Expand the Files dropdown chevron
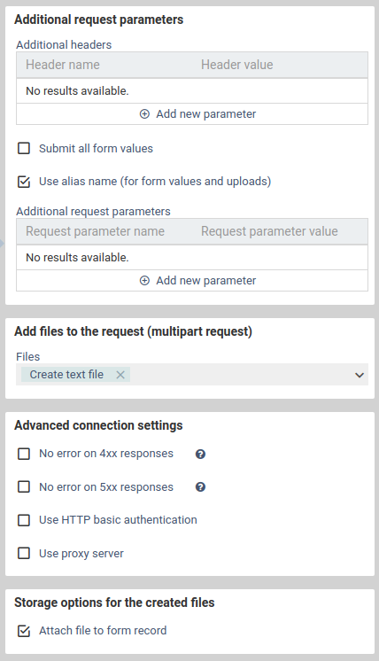The width and height of the screenshot is (379, 661). coord(360,375)
